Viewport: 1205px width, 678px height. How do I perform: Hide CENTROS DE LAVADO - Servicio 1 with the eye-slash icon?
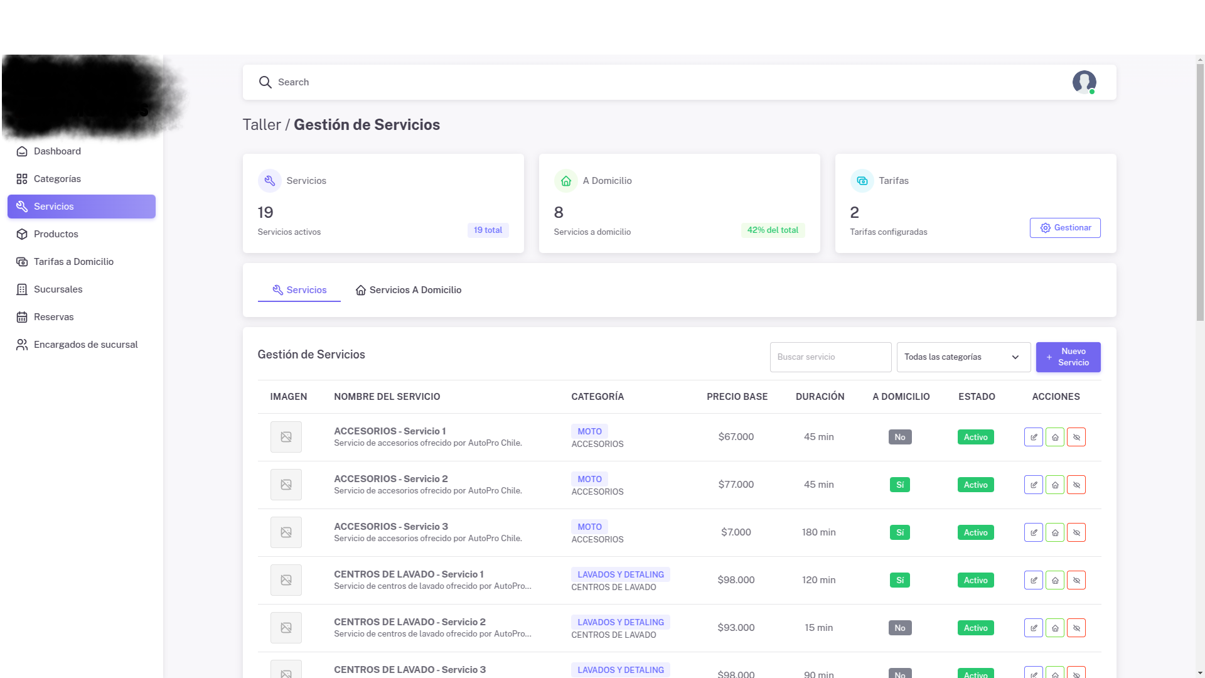coord(1076,579)
